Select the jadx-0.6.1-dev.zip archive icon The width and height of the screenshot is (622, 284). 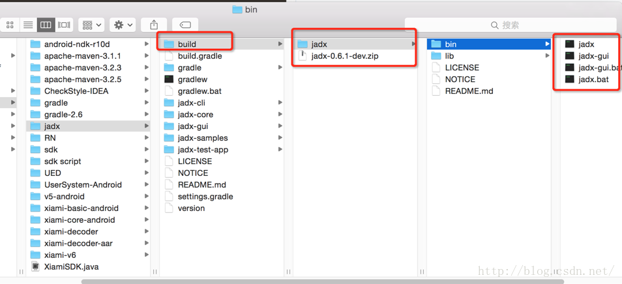tap(303, 56)
